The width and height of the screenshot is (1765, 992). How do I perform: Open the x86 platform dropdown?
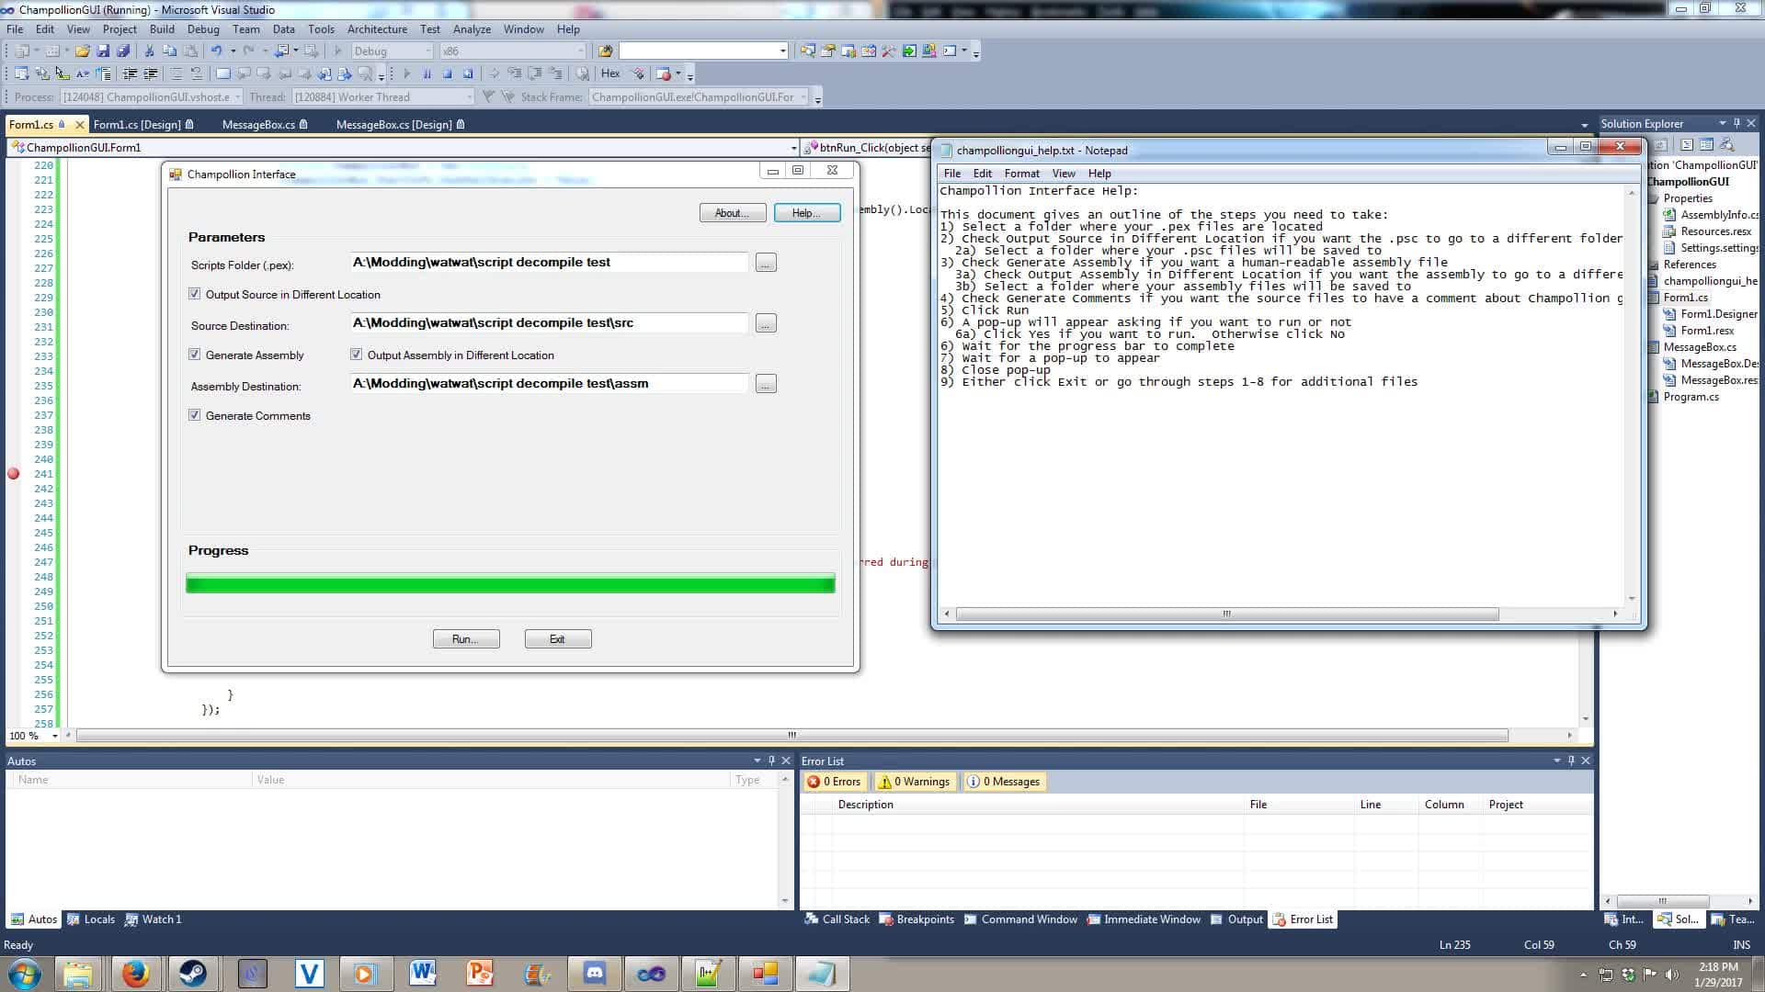[x=580, y=51]
